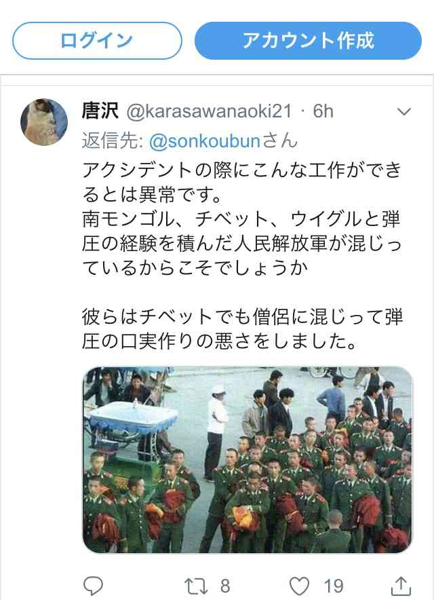Open the tweet via the 6h timestamp
Image resolution: width=434 pixels, height=600 pixels.
tap(323, 111)
